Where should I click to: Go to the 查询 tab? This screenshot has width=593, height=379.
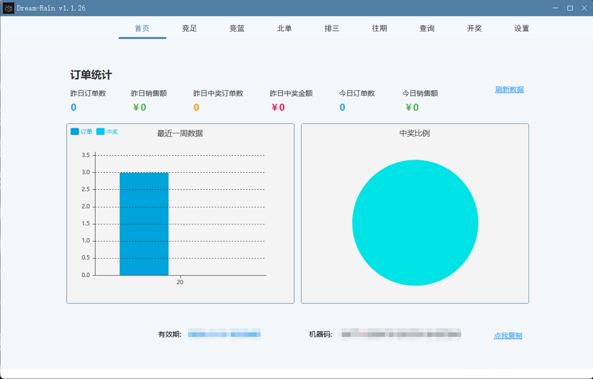coord(427,28)
